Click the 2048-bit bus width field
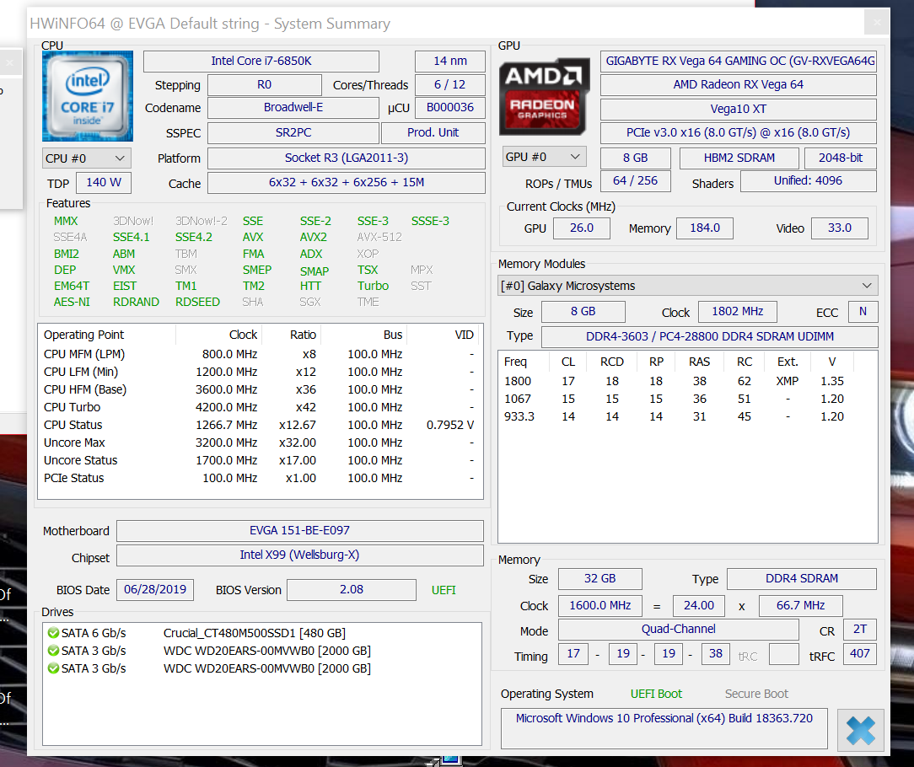This screenshot has width=914, height=767. click(840, 158)
